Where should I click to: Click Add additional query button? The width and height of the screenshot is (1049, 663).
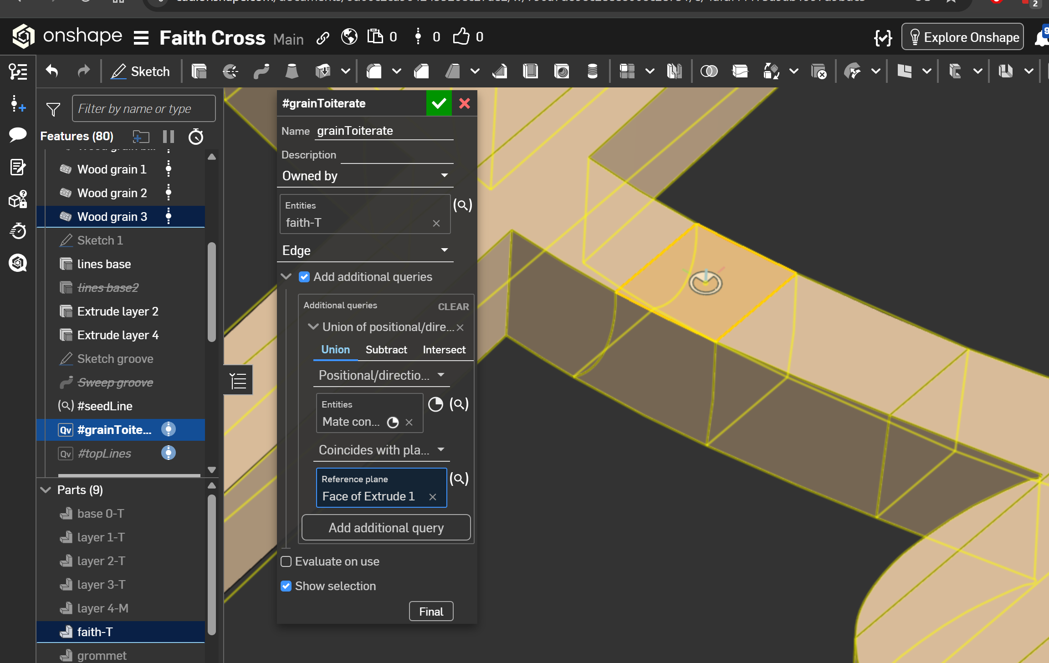pos(386,528)
